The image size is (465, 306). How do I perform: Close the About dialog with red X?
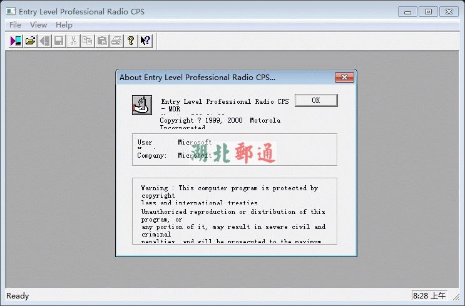(x=344, y=78)
